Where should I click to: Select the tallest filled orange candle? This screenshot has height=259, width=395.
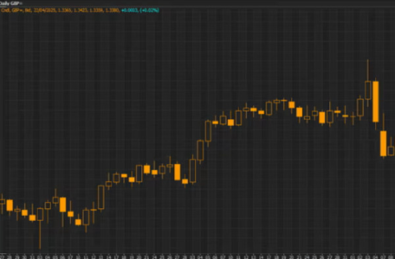pyautogui.click(x=376, y=102)
